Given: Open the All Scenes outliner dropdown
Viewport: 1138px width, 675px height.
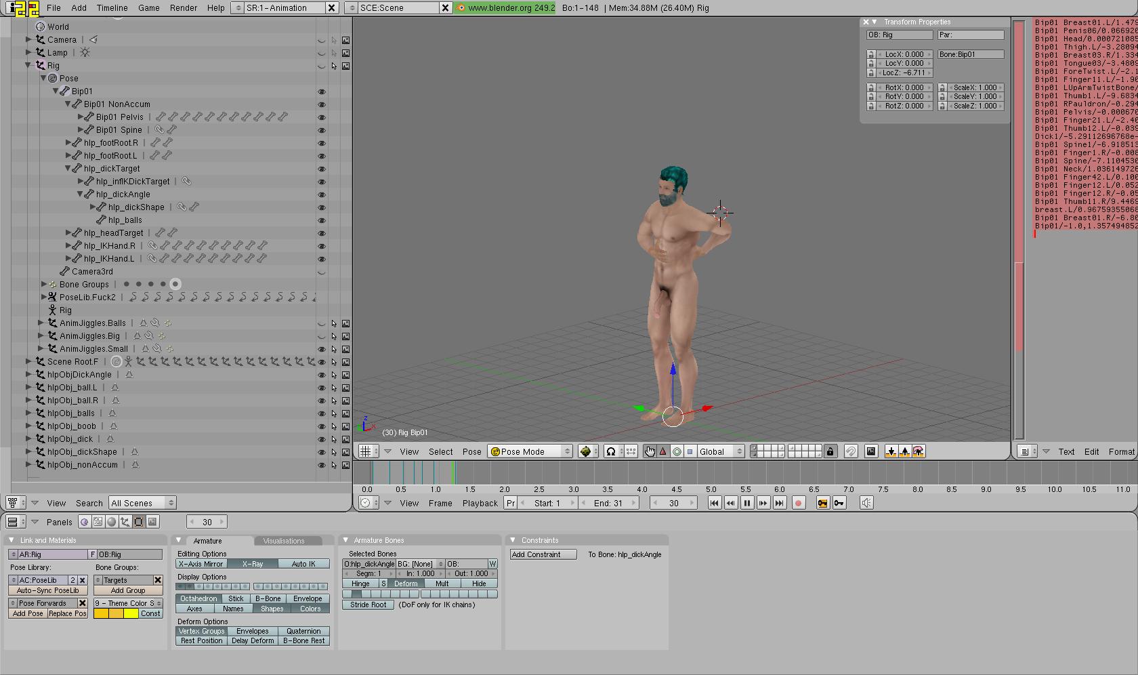Looking at the screenshot, I should 142,503.
